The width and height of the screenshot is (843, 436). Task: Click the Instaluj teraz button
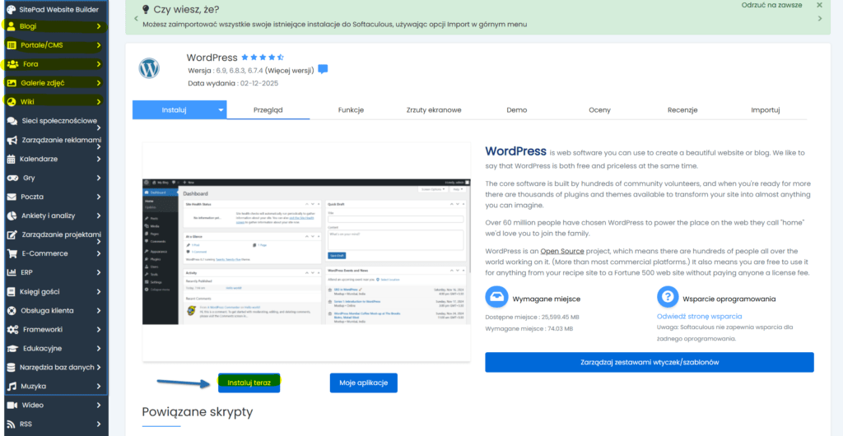[249, 383]
